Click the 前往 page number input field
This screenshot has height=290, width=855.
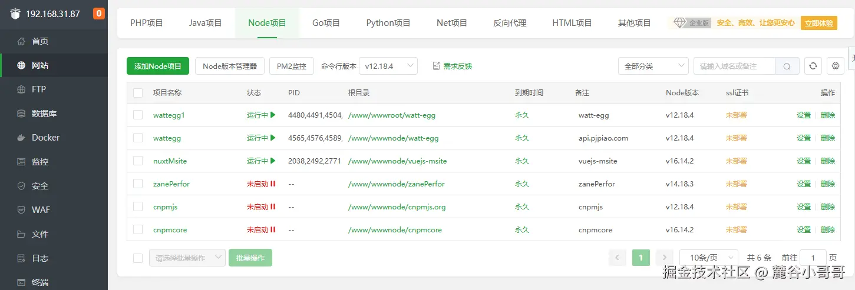pyautogui.click(x=814, y=258)
